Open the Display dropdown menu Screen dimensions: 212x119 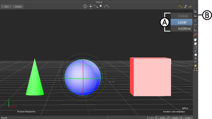[x=18, y=7]
